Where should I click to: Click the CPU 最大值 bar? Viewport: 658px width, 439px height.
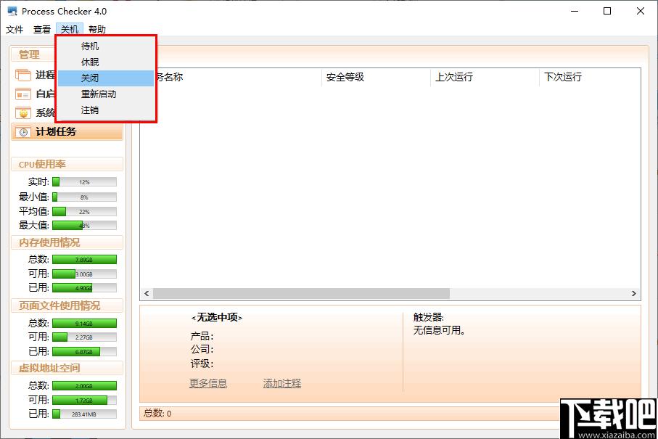coord(84,226)
